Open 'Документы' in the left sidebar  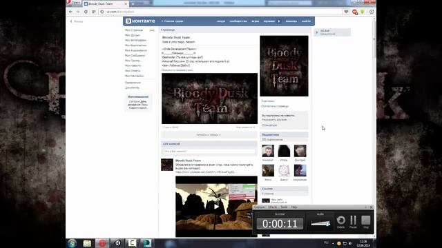pyautogui.click(x=132, y=87)
